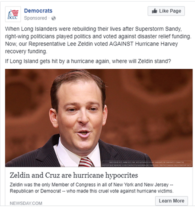195x208 pixels.
Task: Click the paragraph asking where will Zeldin stand
Action: 88,61
